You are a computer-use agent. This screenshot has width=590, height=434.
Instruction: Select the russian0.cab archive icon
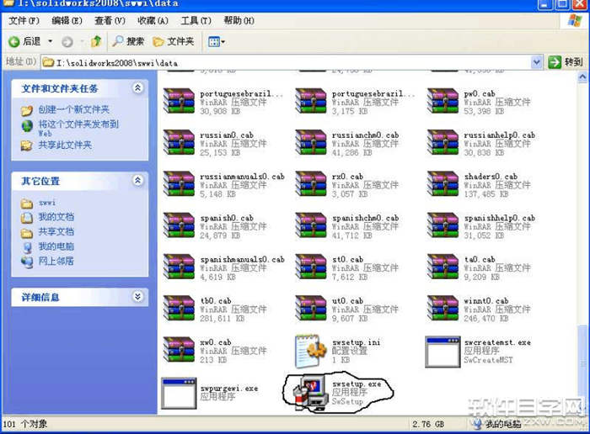tap(179, 143)
